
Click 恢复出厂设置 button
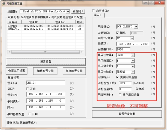16,71
